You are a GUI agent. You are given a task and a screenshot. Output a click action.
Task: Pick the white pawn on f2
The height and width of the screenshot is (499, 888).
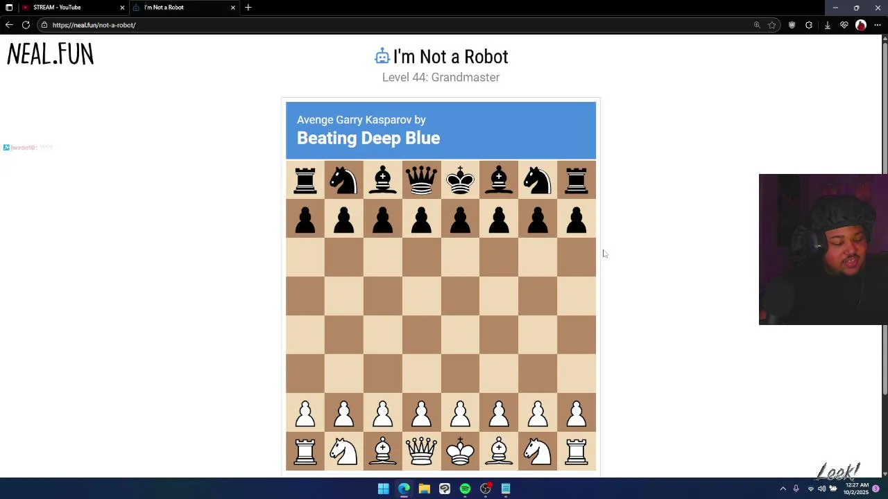499,413
